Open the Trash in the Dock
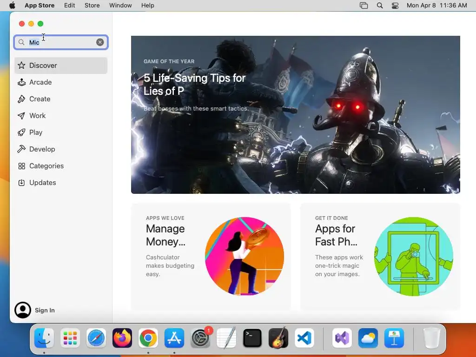 click(431, 338)
